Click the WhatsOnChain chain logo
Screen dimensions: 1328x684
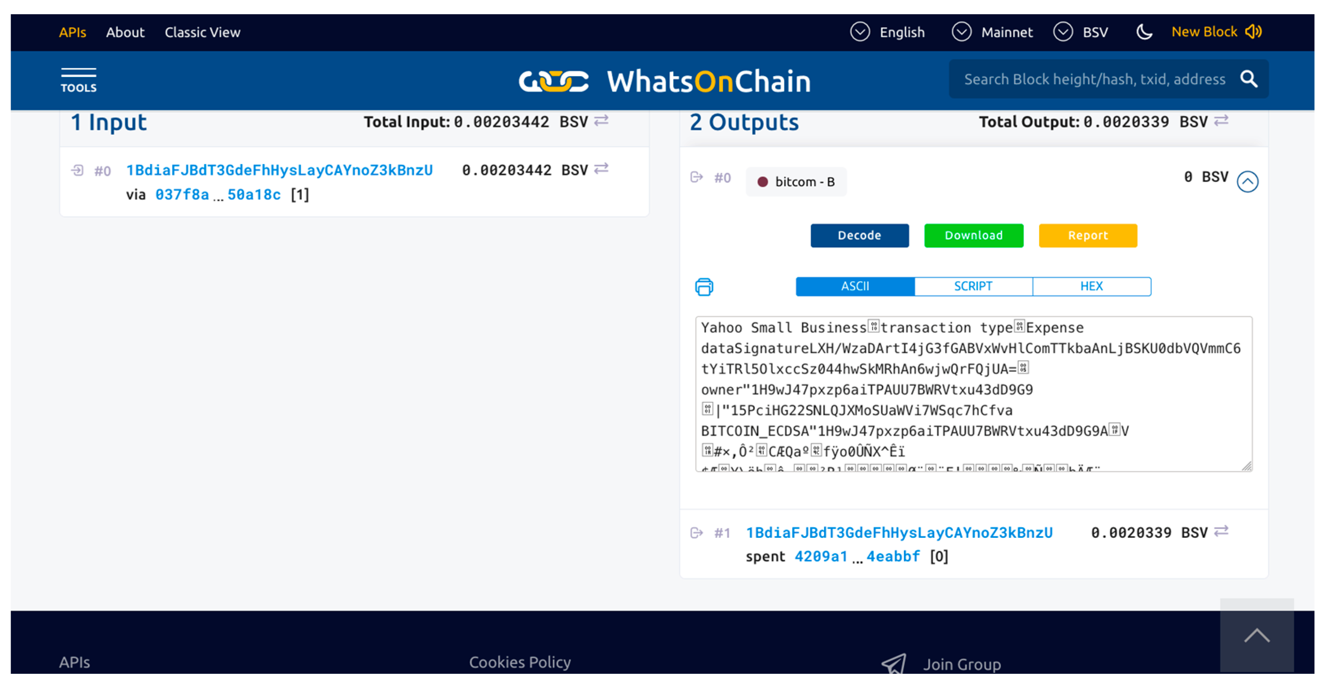tap(553, 81)
